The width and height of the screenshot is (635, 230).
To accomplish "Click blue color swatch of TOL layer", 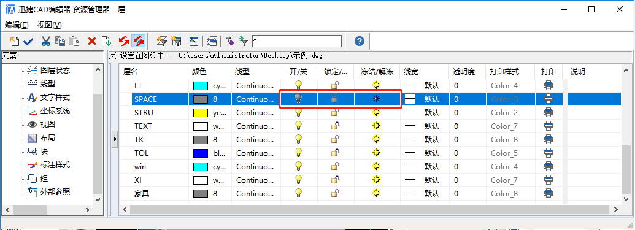I will tap(201, 153).
